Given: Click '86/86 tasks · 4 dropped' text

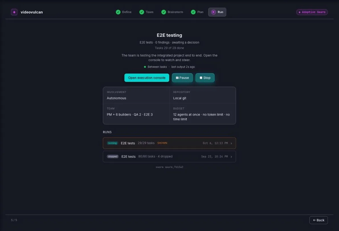Looking at the screenshot, I should (155, 156).
